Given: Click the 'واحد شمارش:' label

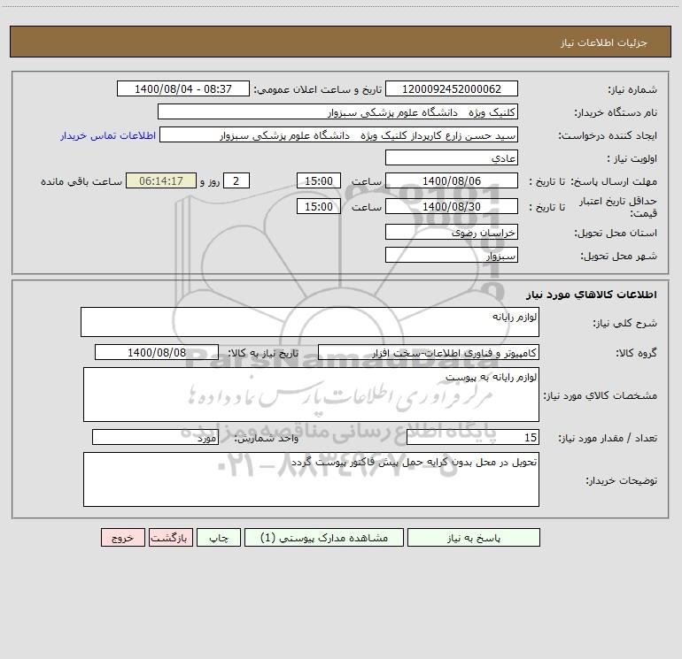Looking at the screenshot, I should (267, 439).
